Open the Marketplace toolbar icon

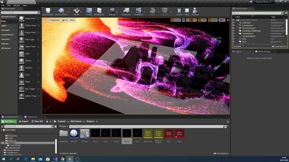point(99,12)
